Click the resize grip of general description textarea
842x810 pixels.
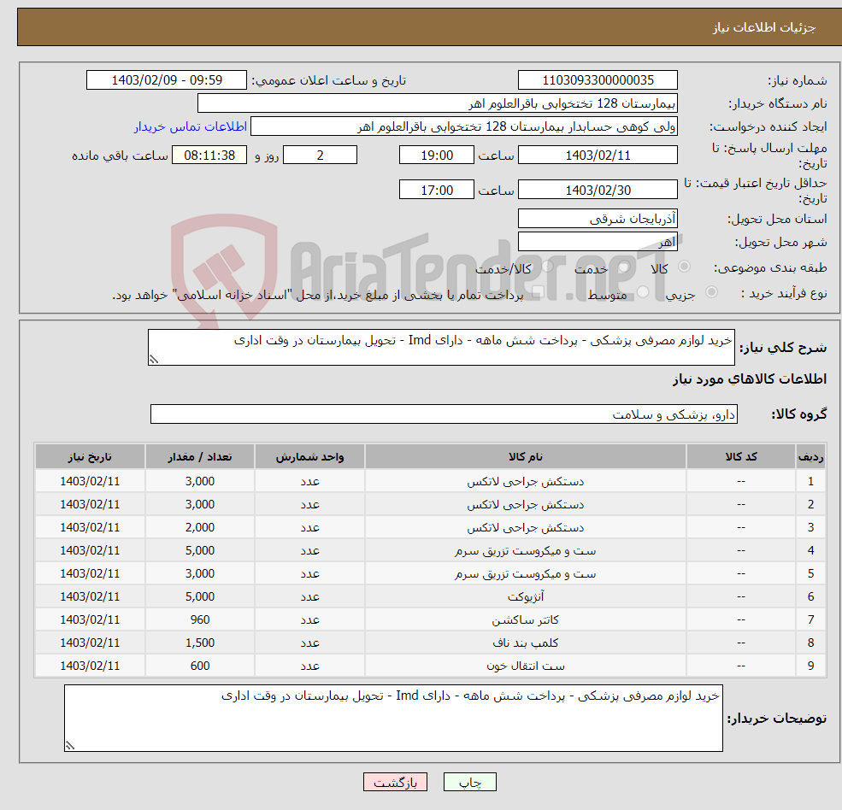[154, 359]
